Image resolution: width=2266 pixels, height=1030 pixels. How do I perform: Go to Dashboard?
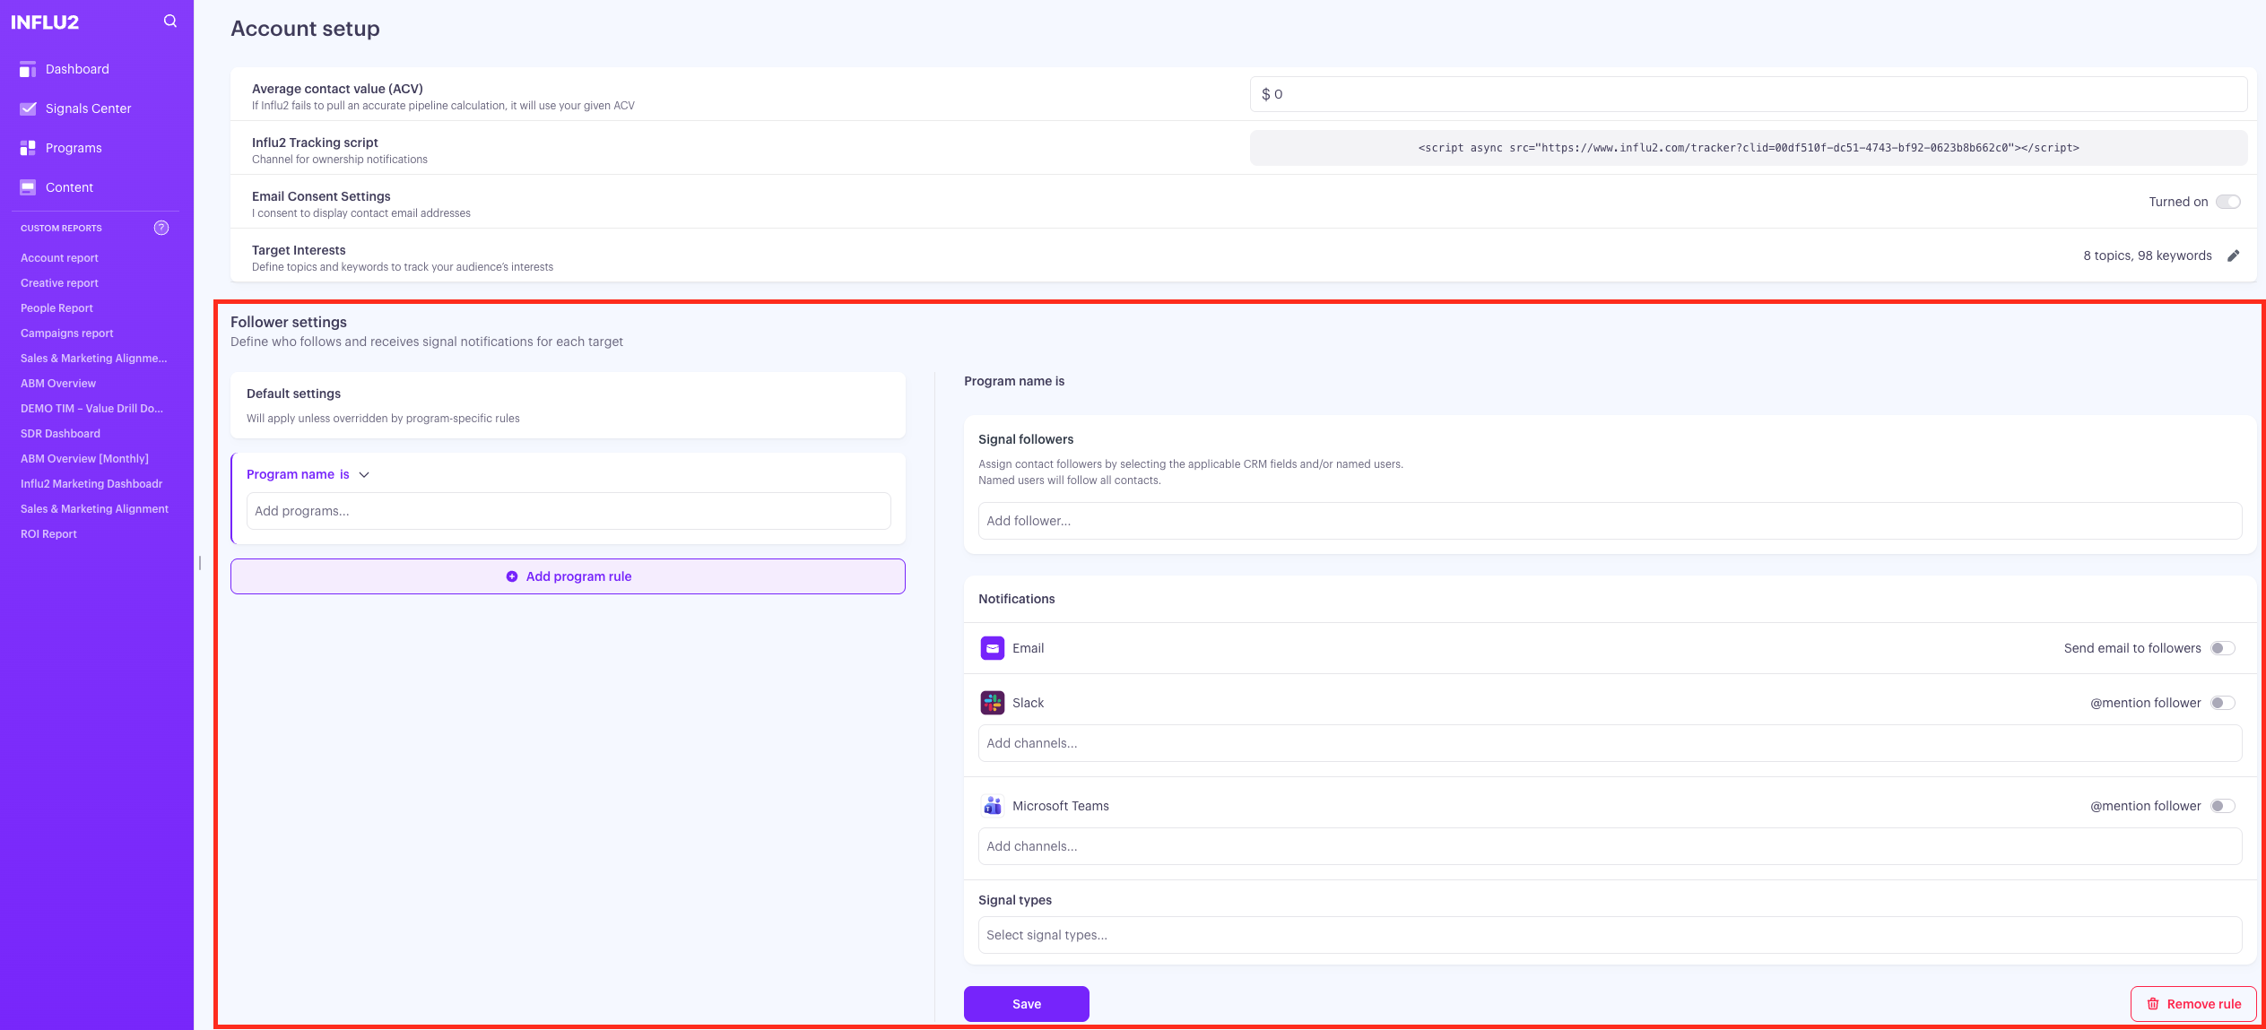77,69
